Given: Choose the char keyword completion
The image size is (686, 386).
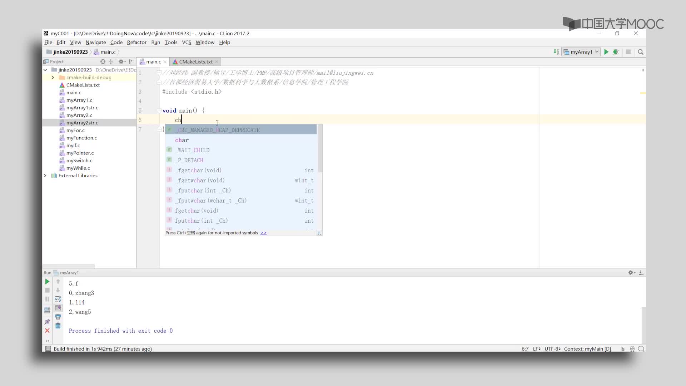Looking at the screenshot, I should 241,140.
